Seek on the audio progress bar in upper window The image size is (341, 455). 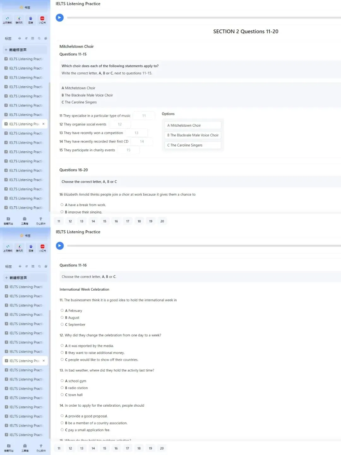point(204,18)
